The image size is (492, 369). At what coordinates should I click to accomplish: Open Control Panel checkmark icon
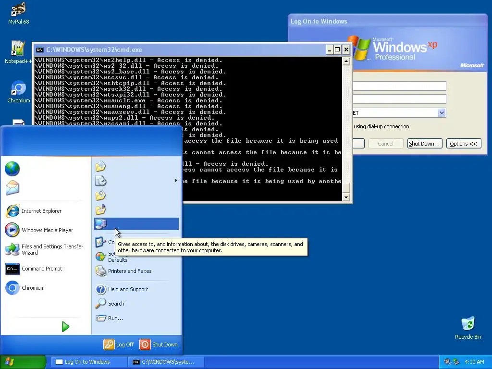(x=100, y=242)
